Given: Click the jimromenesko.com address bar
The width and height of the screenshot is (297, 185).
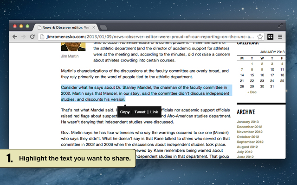Looking at the screenshot, I should pyautogui.click(x=150, y=37).
